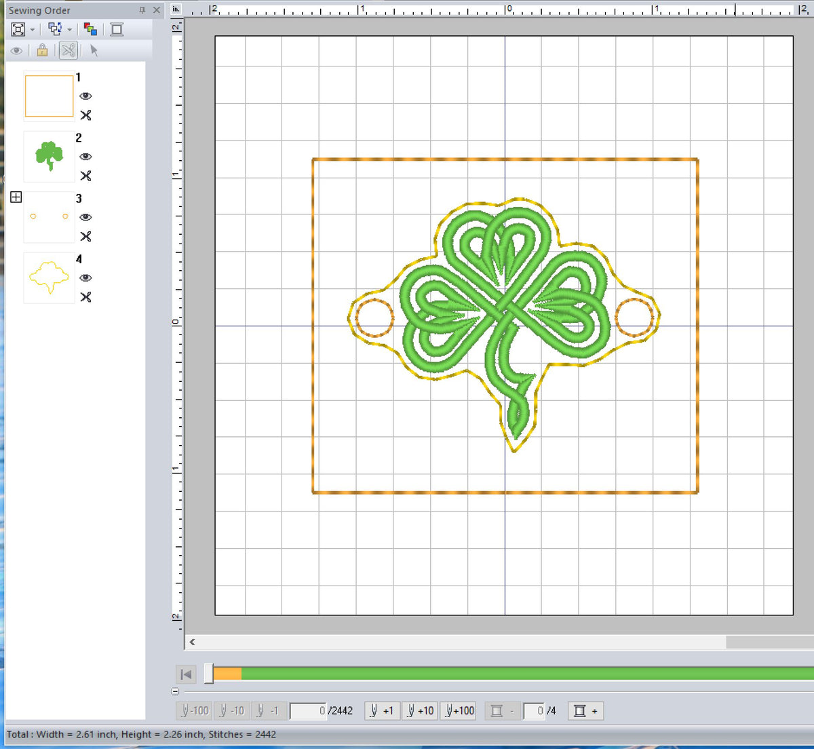Click the eye toggle below the Sewing Order toolbar
The image size is (814, 749).
tap(17, 51)
